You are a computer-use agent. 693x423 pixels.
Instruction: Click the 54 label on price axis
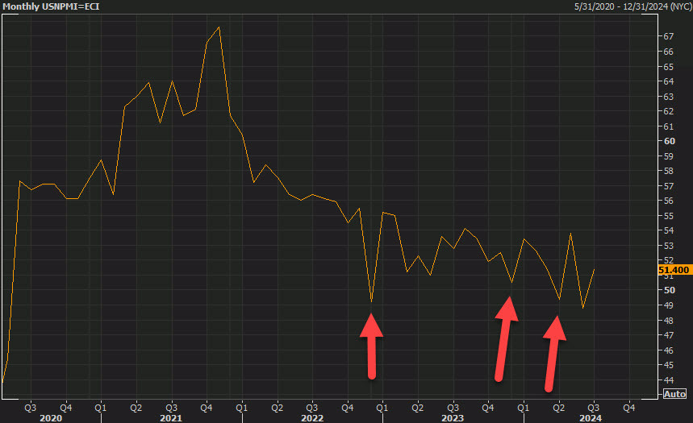pyautogui.click(x=669, y=230)
